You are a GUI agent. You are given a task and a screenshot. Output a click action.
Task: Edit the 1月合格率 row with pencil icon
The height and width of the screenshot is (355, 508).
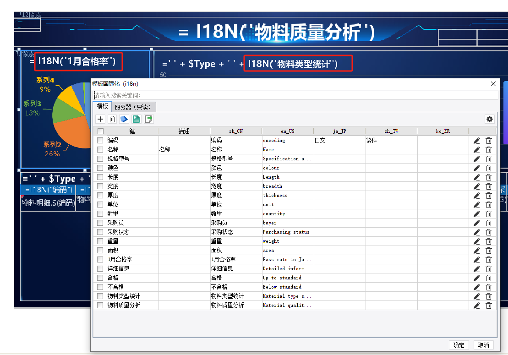point(476,260)
